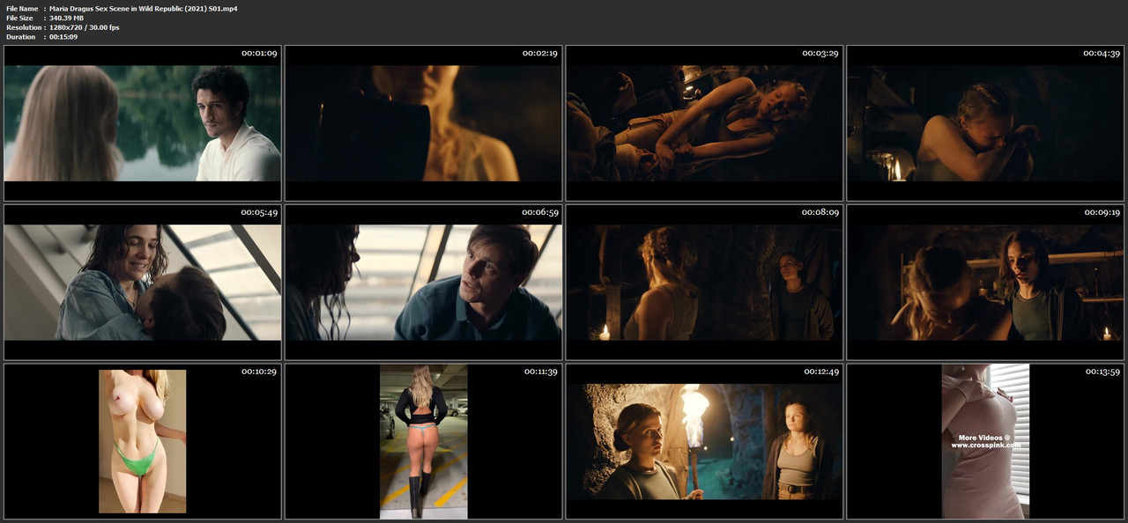Click the file name ending in S01.mp4
Screen dimensions: 1128x523
pos(143,8)
